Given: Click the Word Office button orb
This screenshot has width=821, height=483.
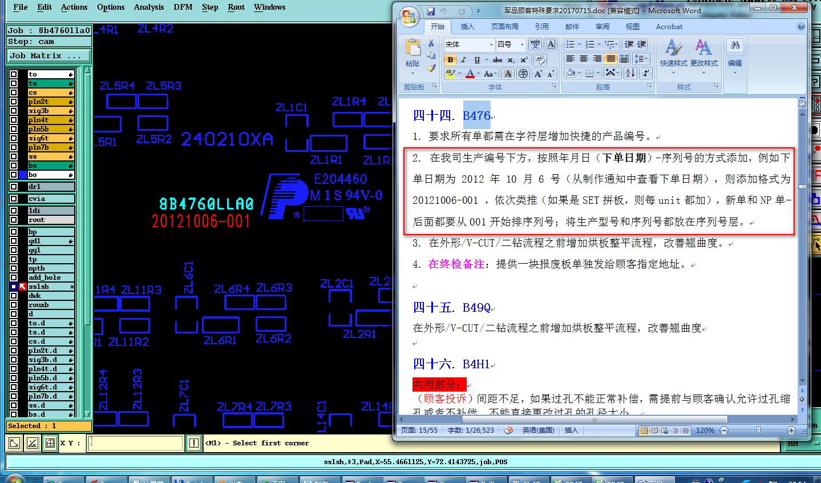Looking at the screenshot, I should (x=409, y=17).
